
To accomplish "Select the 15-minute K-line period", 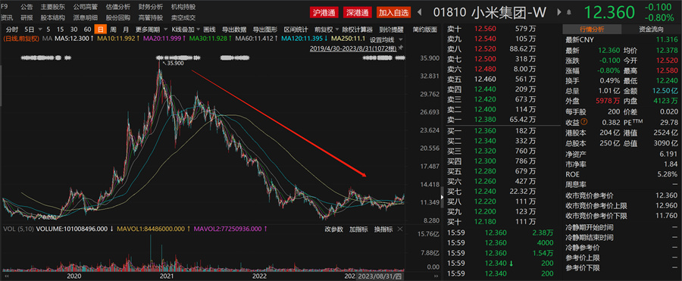I will 61,30.
